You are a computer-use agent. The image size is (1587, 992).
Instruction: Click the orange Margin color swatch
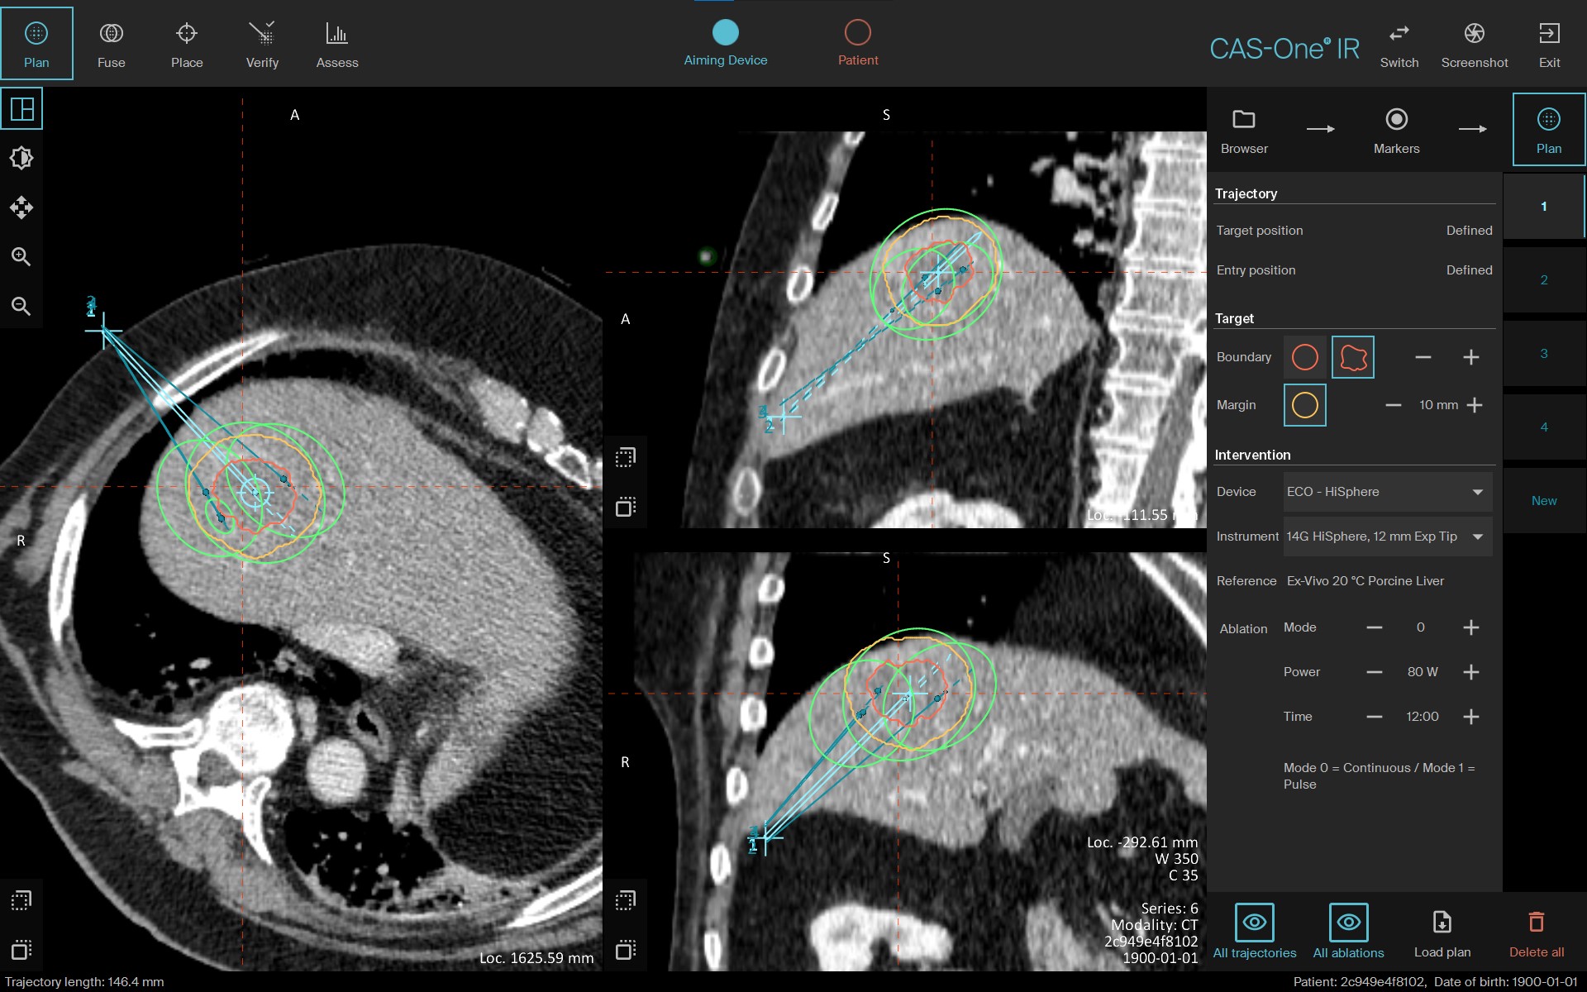[1305, 405]
